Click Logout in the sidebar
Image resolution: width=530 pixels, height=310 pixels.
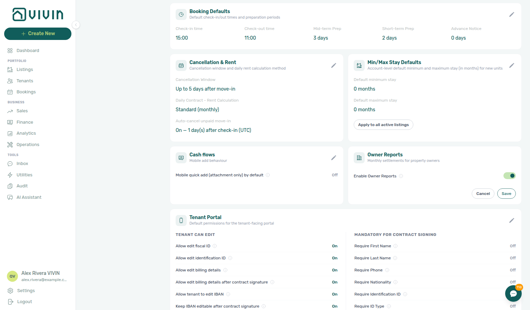24,302
